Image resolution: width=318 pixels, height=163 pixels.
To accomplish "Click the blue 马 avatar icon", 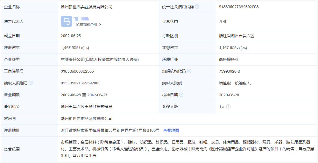I will (x=66, y=21).
